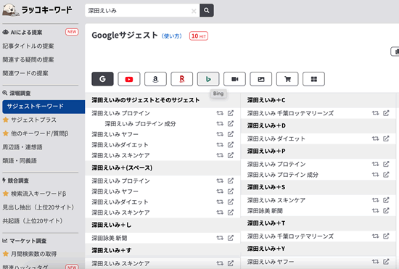Open 関連ワードの提案 menu item
The width and height of the screenshot is (399, 269).
(25, 73)
